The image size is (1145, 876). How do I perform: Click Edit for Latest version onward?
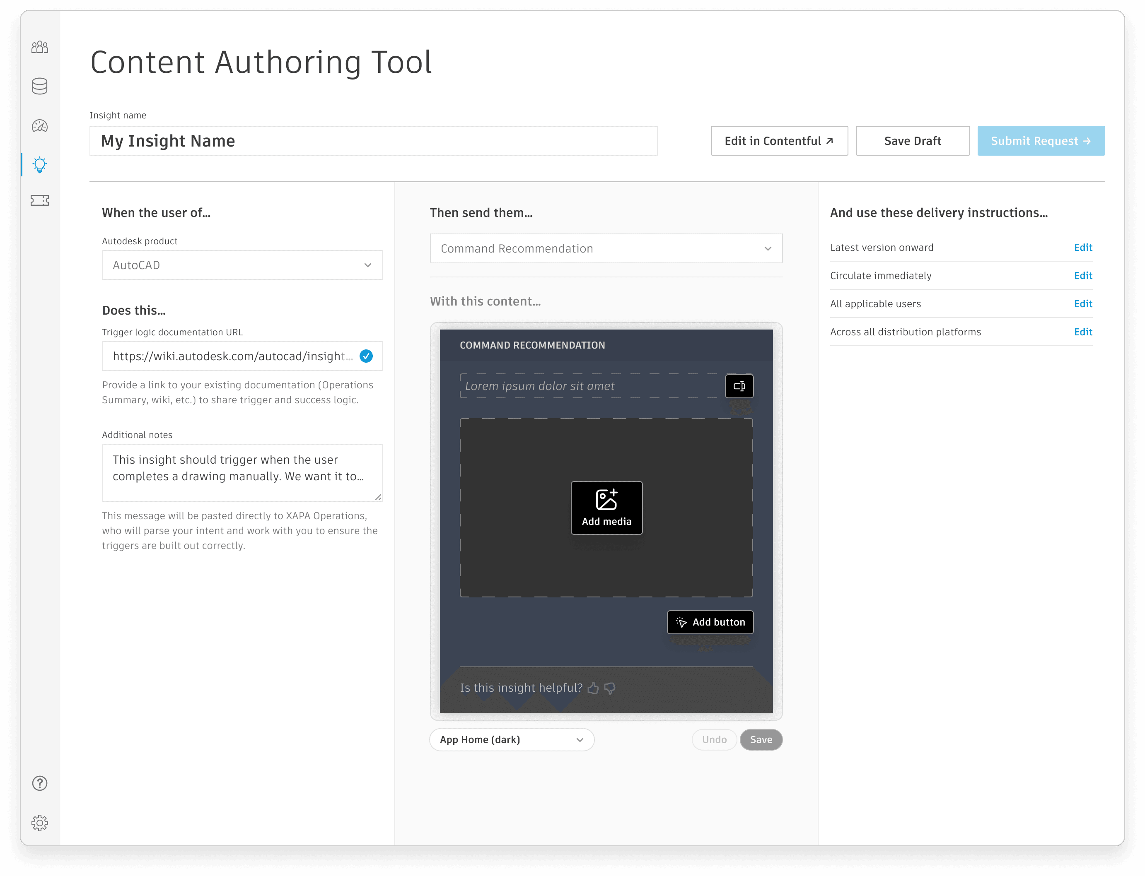click(x=1083, y=247)
